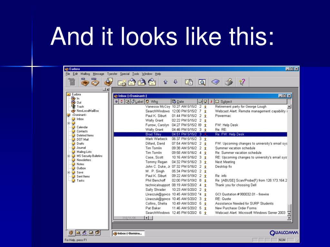
Task: Click horizontal scroll-left arrow in Inbox
Action: (147, 218)
